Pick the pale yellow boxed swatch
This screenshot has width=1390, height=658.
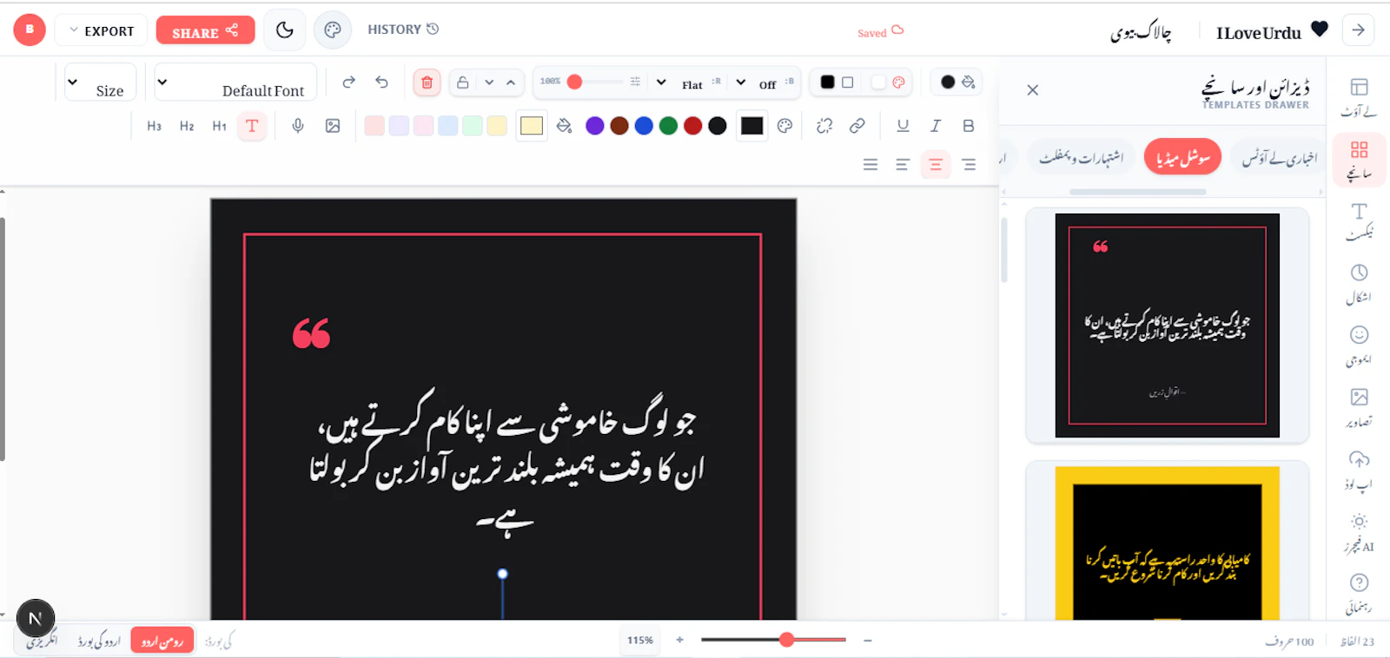tap(532, 126)
